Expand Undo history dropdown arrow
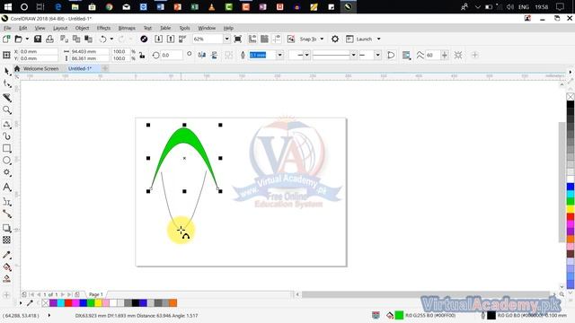575x323 pixels. click(111, 39)
